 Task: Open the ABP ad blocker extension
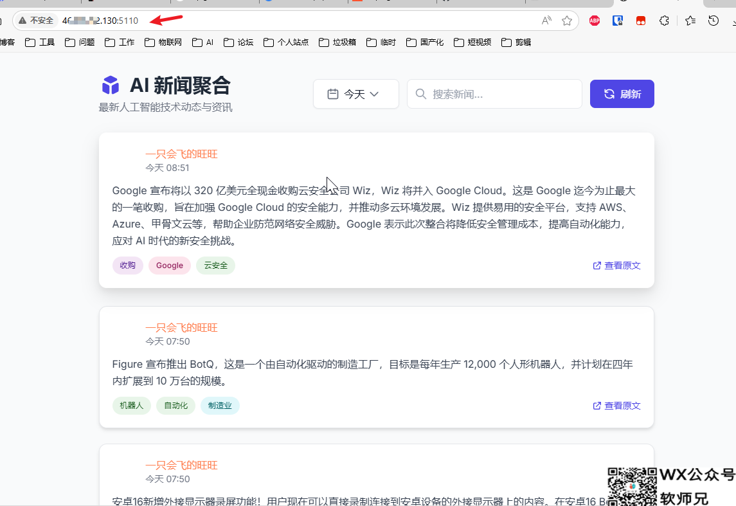(595, 21)
